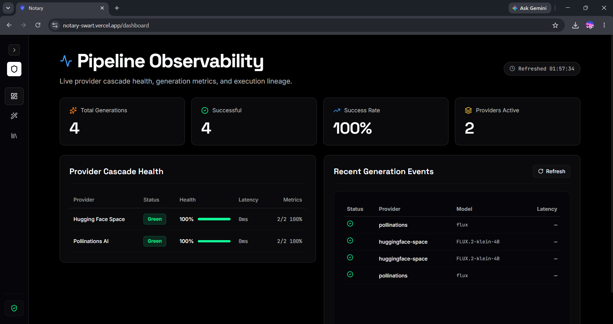The image size is (613, 324).
Task: Open the library icon in sidebar
Action: coord(14,136)
